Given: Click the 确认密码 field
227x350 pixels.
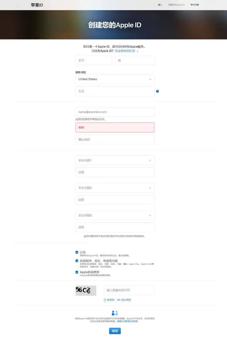Looking at the screenshot, I should [115, 139].
